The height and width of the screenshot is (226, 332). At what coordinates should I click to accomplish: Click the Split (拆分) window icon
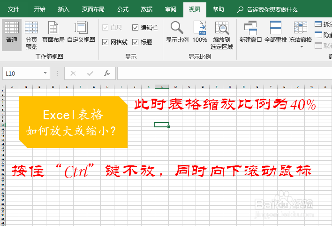coord(318,24)
